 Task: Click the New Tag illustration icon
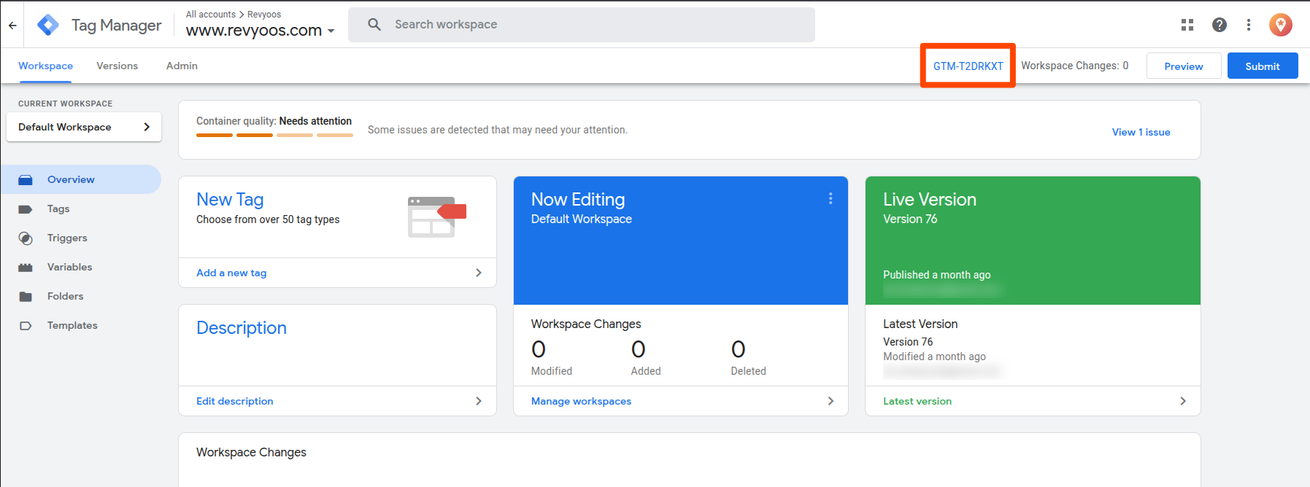(x=436, y=217)
